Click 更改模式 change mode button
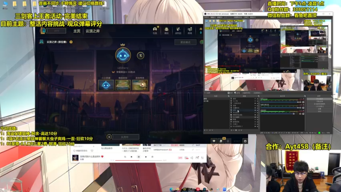Viewport: 341px width, 192px height. (x=185, y=42)
